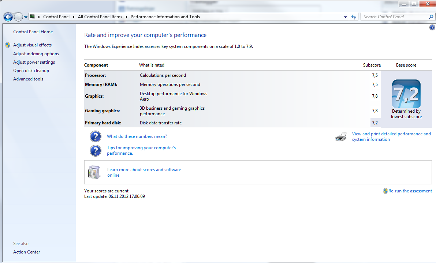Image resolution: width=436 pixels, height=263 pixels.
Task: Open Tips for improving your computer's performance
Action: click(141, 151)
